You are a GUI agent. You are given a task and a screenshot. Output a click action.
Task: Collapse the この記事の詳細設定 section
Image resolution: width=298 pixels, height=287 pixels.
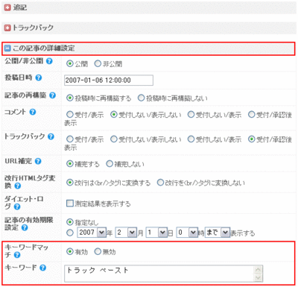click(x=7, y=48)
